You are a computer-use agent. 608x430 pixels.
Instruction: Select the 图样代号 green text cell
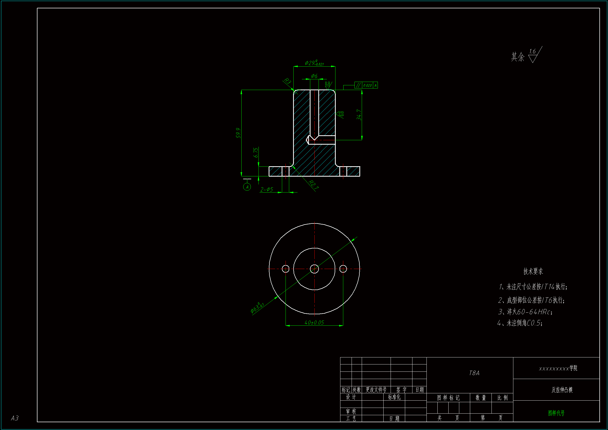[556, 413]
